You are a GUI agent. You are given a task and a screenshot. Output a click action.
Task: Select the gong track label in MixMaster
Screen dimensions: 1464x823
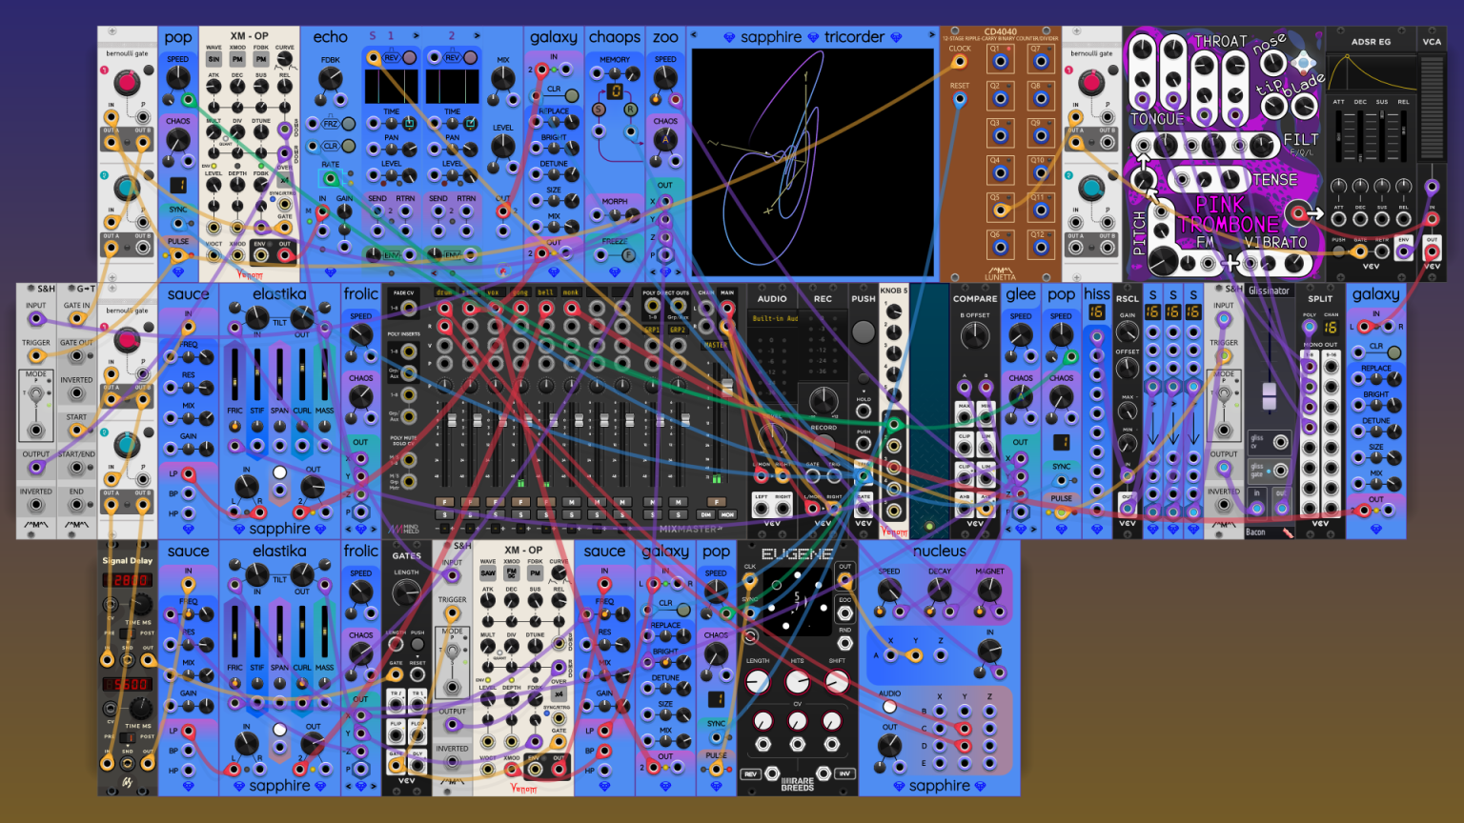[520, 292]
